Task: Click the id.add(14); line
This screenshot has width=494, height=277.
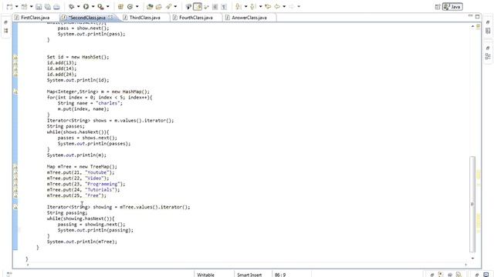Action: (x=62, y=68)
